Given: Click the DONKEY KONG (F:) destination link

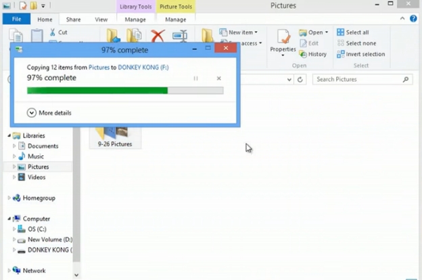Looking at the screenshot, I should (x=143, y=67).
